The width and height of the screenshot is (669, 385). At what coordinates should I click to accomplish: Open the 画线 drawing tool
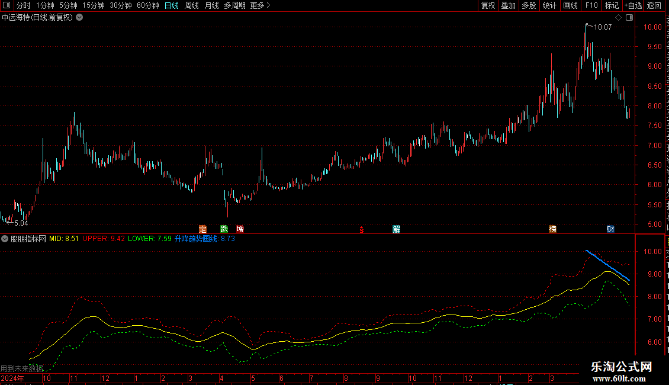point(571,5)
